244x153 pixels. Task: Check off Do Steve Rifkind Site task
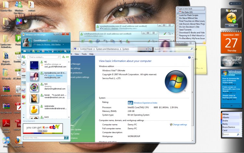pyautogui.click(x=178, y=18)
